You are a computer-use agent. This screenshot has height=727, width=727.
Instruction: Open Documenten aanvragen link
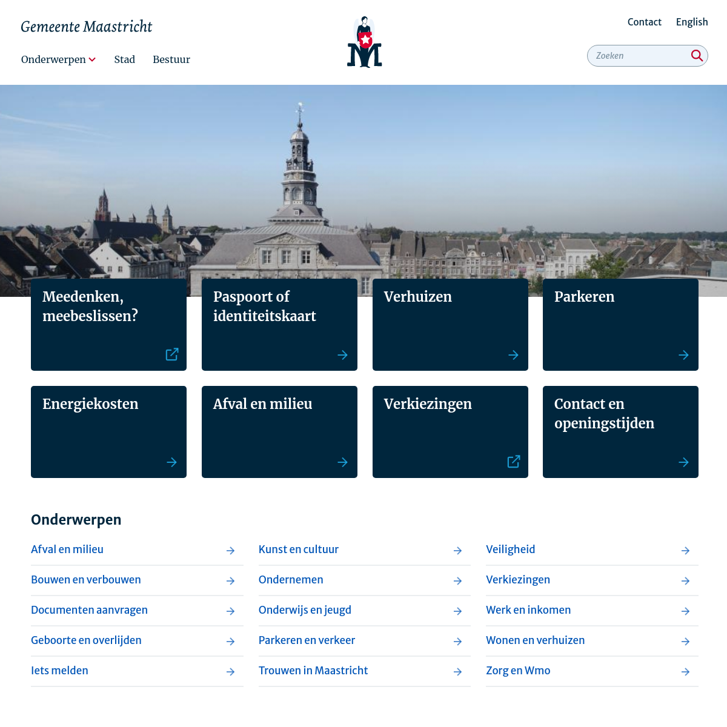point(89,610)
